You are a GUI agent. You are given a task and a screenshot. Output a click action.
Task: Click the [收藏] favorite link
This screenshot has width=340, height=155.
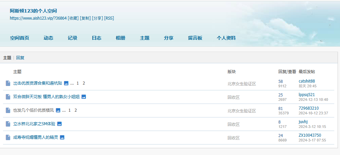pos(73,18)
